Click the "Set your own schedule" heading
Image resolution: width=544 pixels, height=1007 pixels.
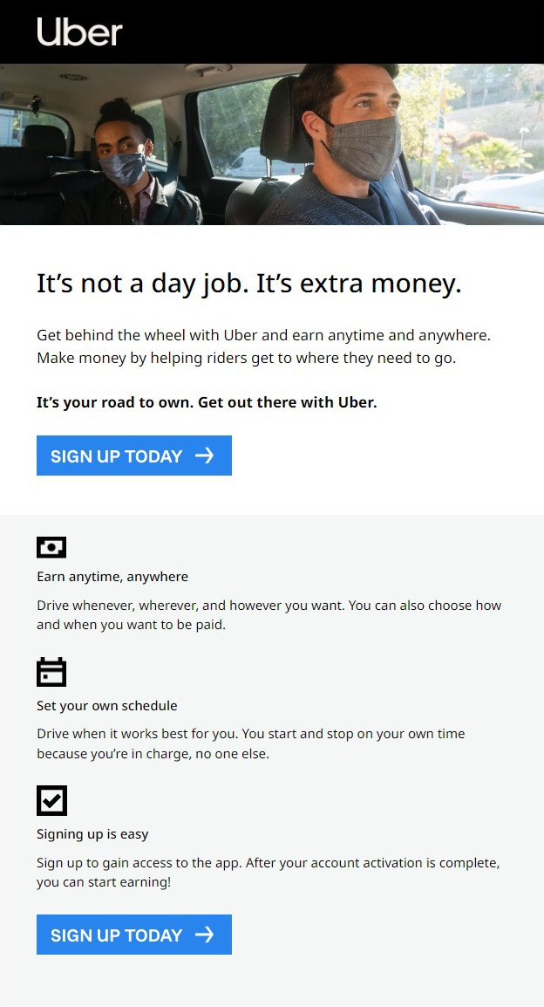tap(106, 705)
